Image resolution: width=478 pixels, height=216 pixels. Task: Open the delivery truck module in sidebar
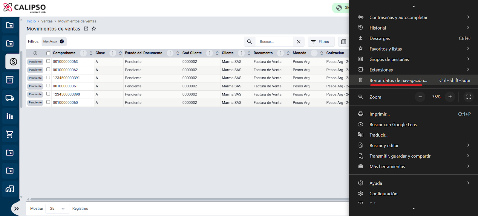[10, 98]
